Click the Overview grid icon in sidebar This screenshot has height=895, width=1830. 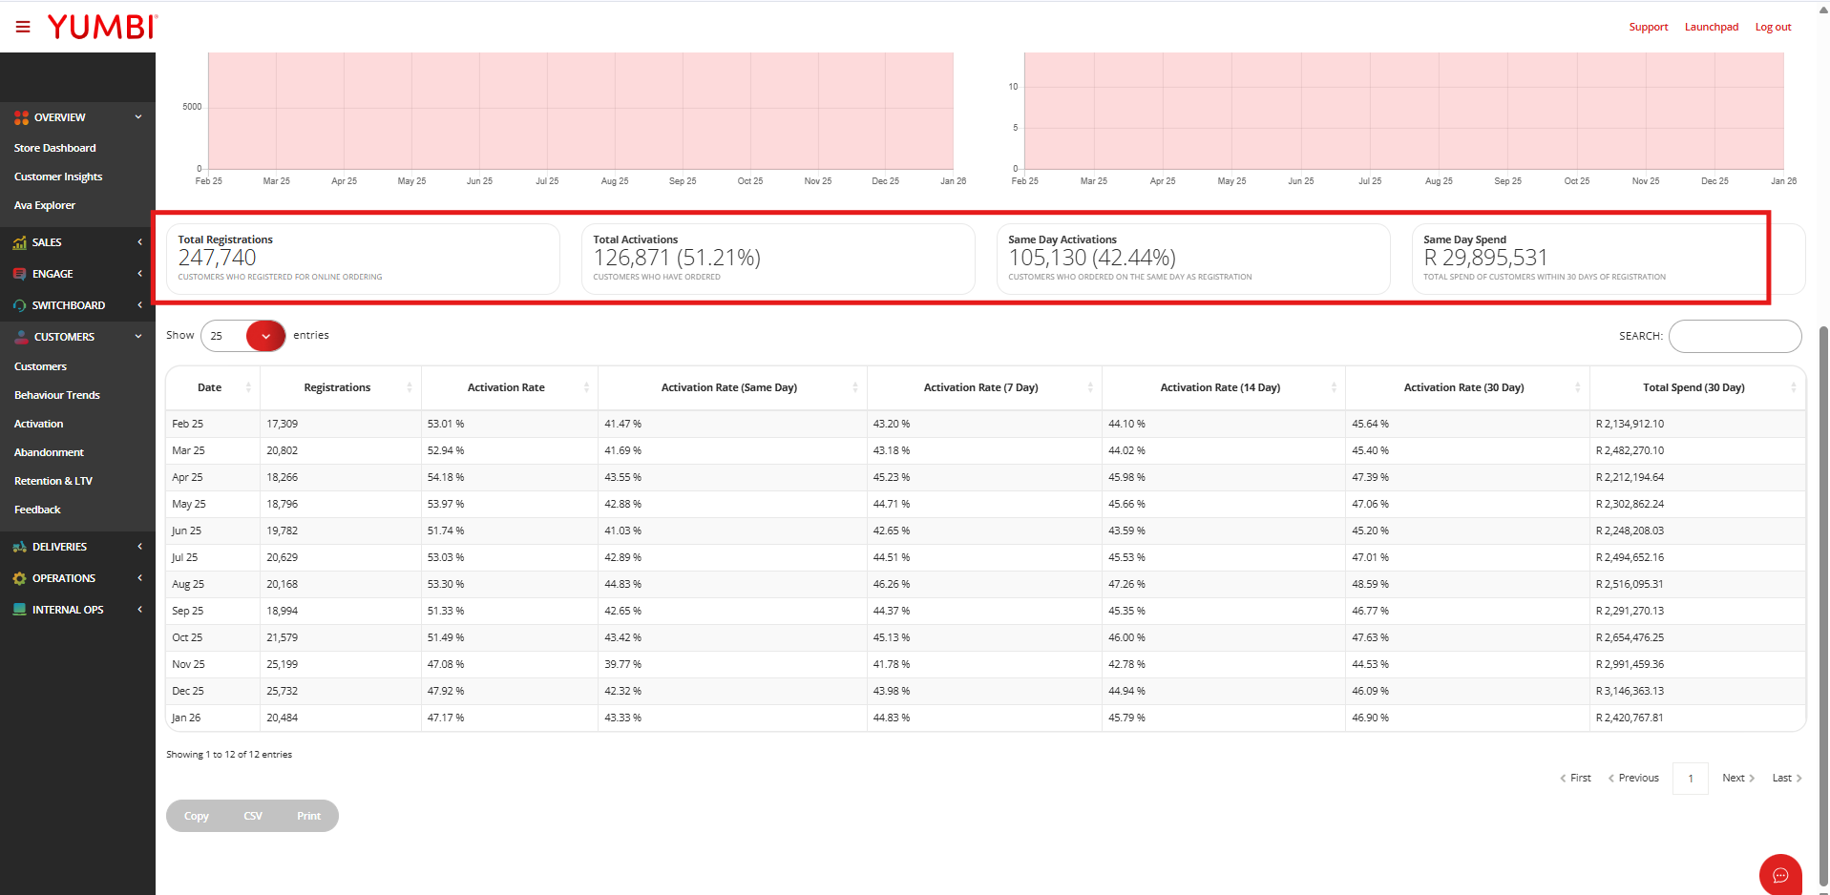pyautogui.click(x=21, y=117)
